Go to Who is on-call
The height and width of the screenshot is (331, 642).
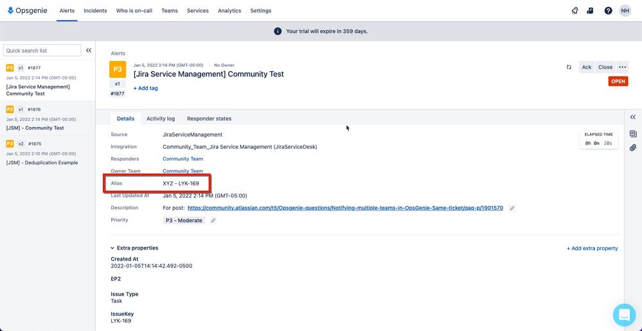[134, 11]
